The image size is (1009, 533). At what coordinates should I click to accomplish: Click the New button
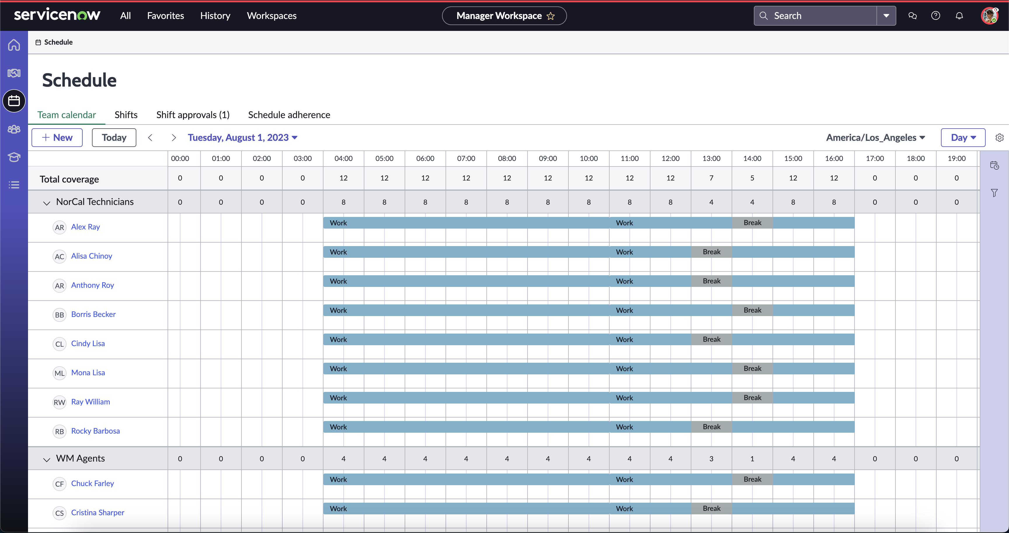[x=57, y=138]
